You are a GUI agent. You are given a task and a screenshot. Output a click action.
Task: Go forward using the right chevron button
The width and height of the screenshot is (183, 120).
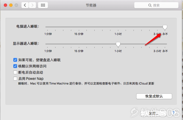coord(32,5)
